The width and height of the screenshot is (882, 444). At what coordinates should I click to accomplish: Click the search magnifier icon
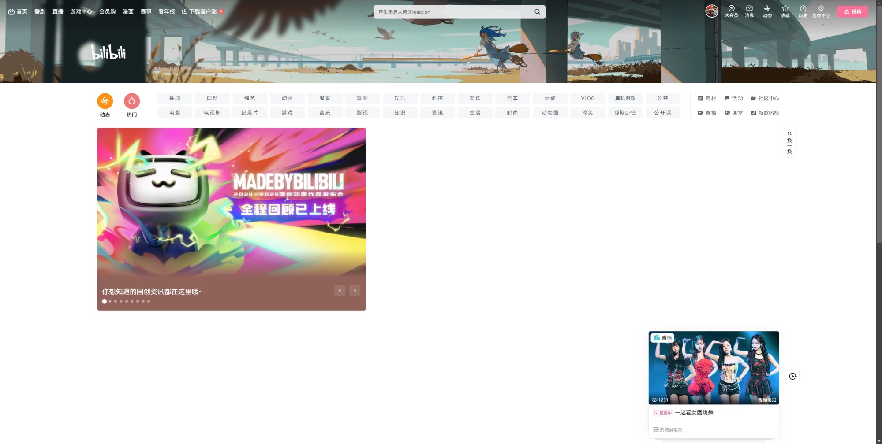click(537, 12)
